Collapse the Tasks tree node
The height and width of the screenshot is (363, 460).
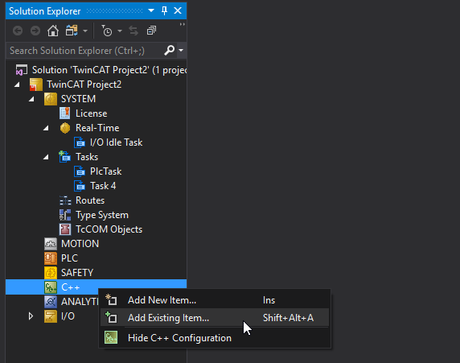[x=46, y=157]
